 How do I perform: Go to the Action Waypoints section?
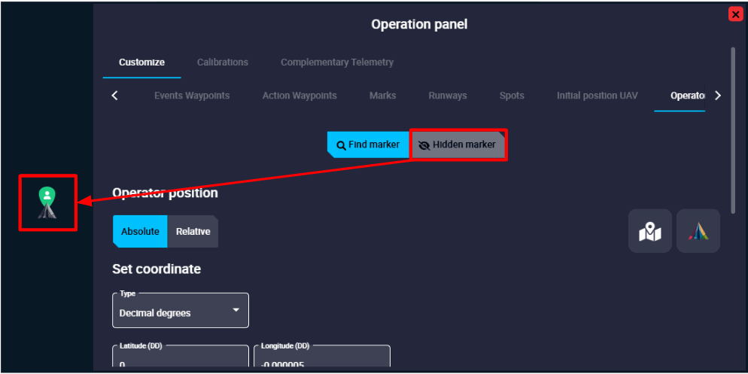299,96
